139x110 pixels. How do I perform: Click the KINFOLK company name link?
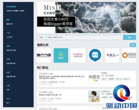click(x=106, y=91)
